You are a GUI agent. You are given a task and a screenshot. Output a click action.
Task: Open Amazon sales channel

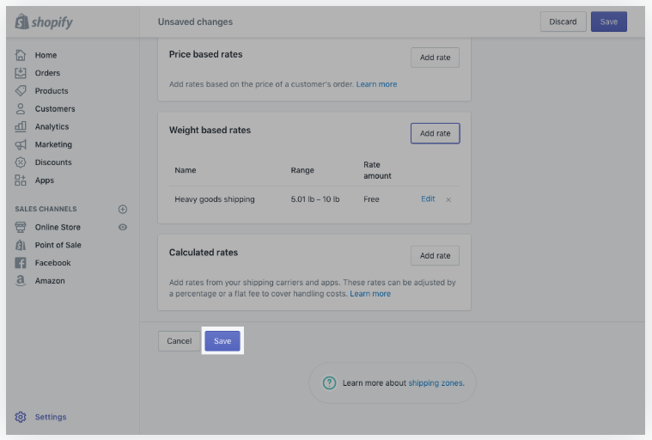tap(50, 281)
